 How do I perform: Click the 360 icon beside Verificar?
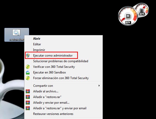tap(28, 67)
